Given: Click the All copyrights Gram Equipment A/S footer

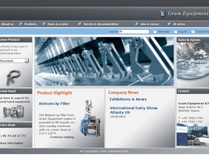Looking at the screenshot, I should tap(104, 151).
